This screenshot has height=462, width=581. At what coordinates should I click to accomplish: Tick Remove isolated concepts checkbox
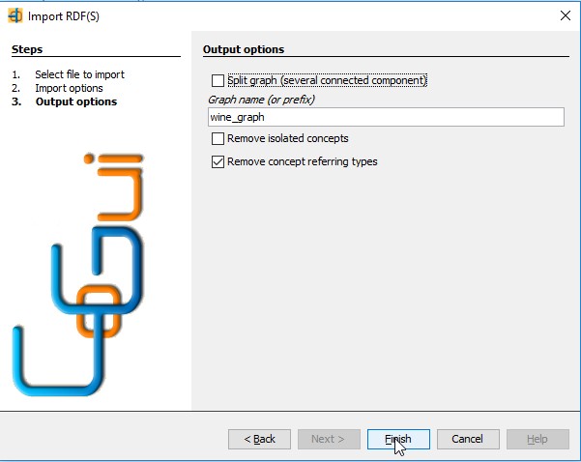tap(218, 138)
